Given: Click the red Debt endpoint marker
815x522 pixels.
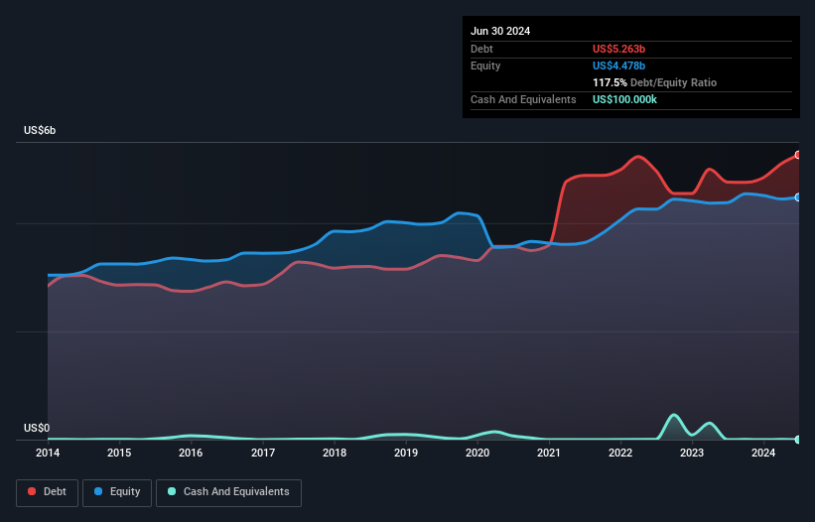Looking at the screenshot, I should pyautogui.click(x=798, y=155).
